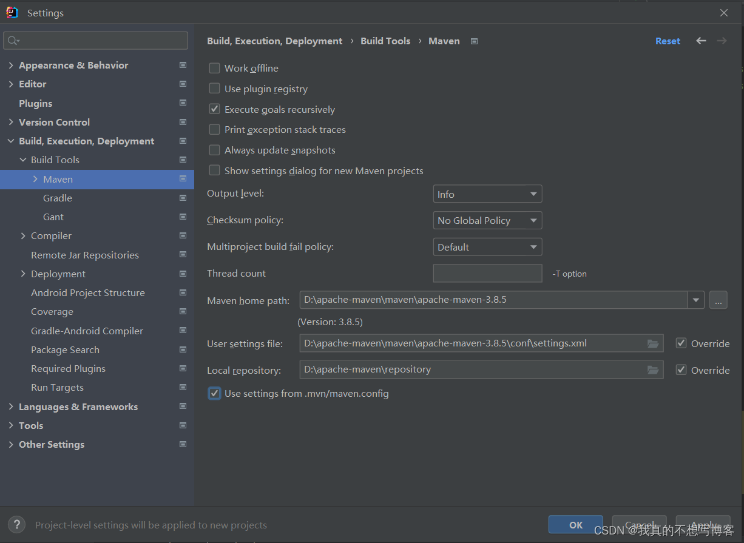Click the project-level icon beside Remote Jar Repositories
Viewport: 744px width, 543px height.
click(x=183, y=255)
